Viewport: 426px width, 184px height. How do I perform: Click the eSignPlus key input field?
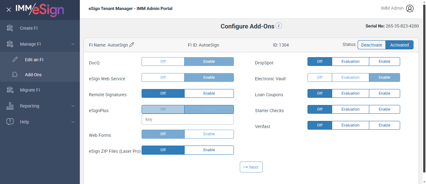click(187, 119)
